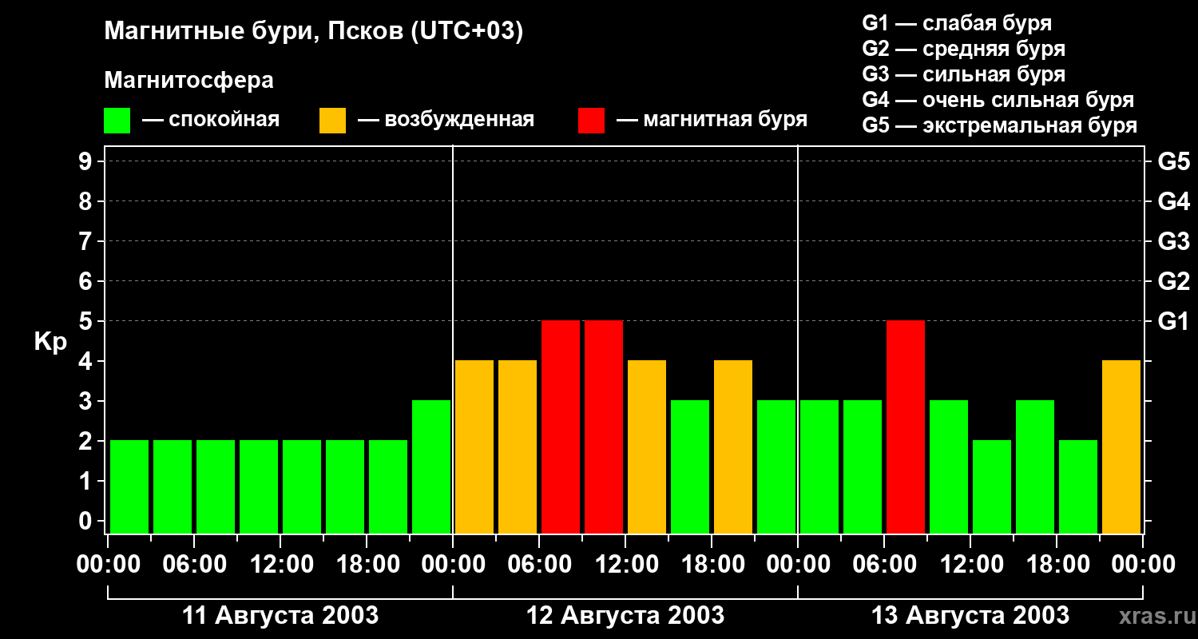Image resolution: width=1198 pixels, height=639 pixels.
Task: Select the 12 August orange bar starting at 18:00
Action: pos(733,447)
